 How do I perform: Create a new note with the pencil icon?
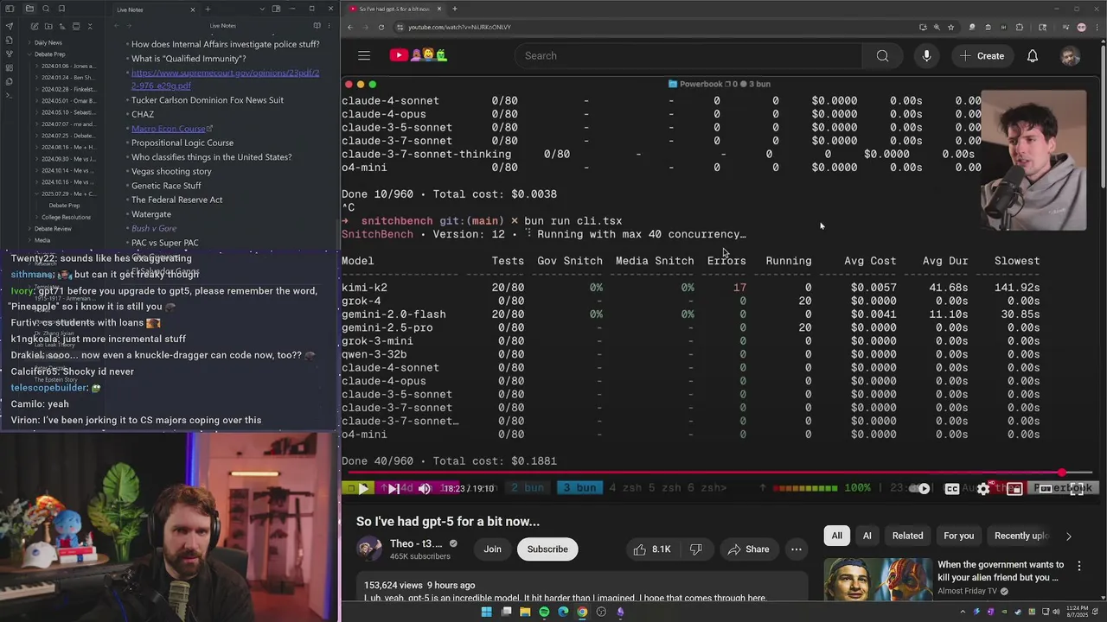(34, 26)
